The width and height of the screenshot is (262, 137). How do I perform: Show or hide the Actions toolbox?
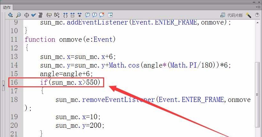click(x=110, y=15)
